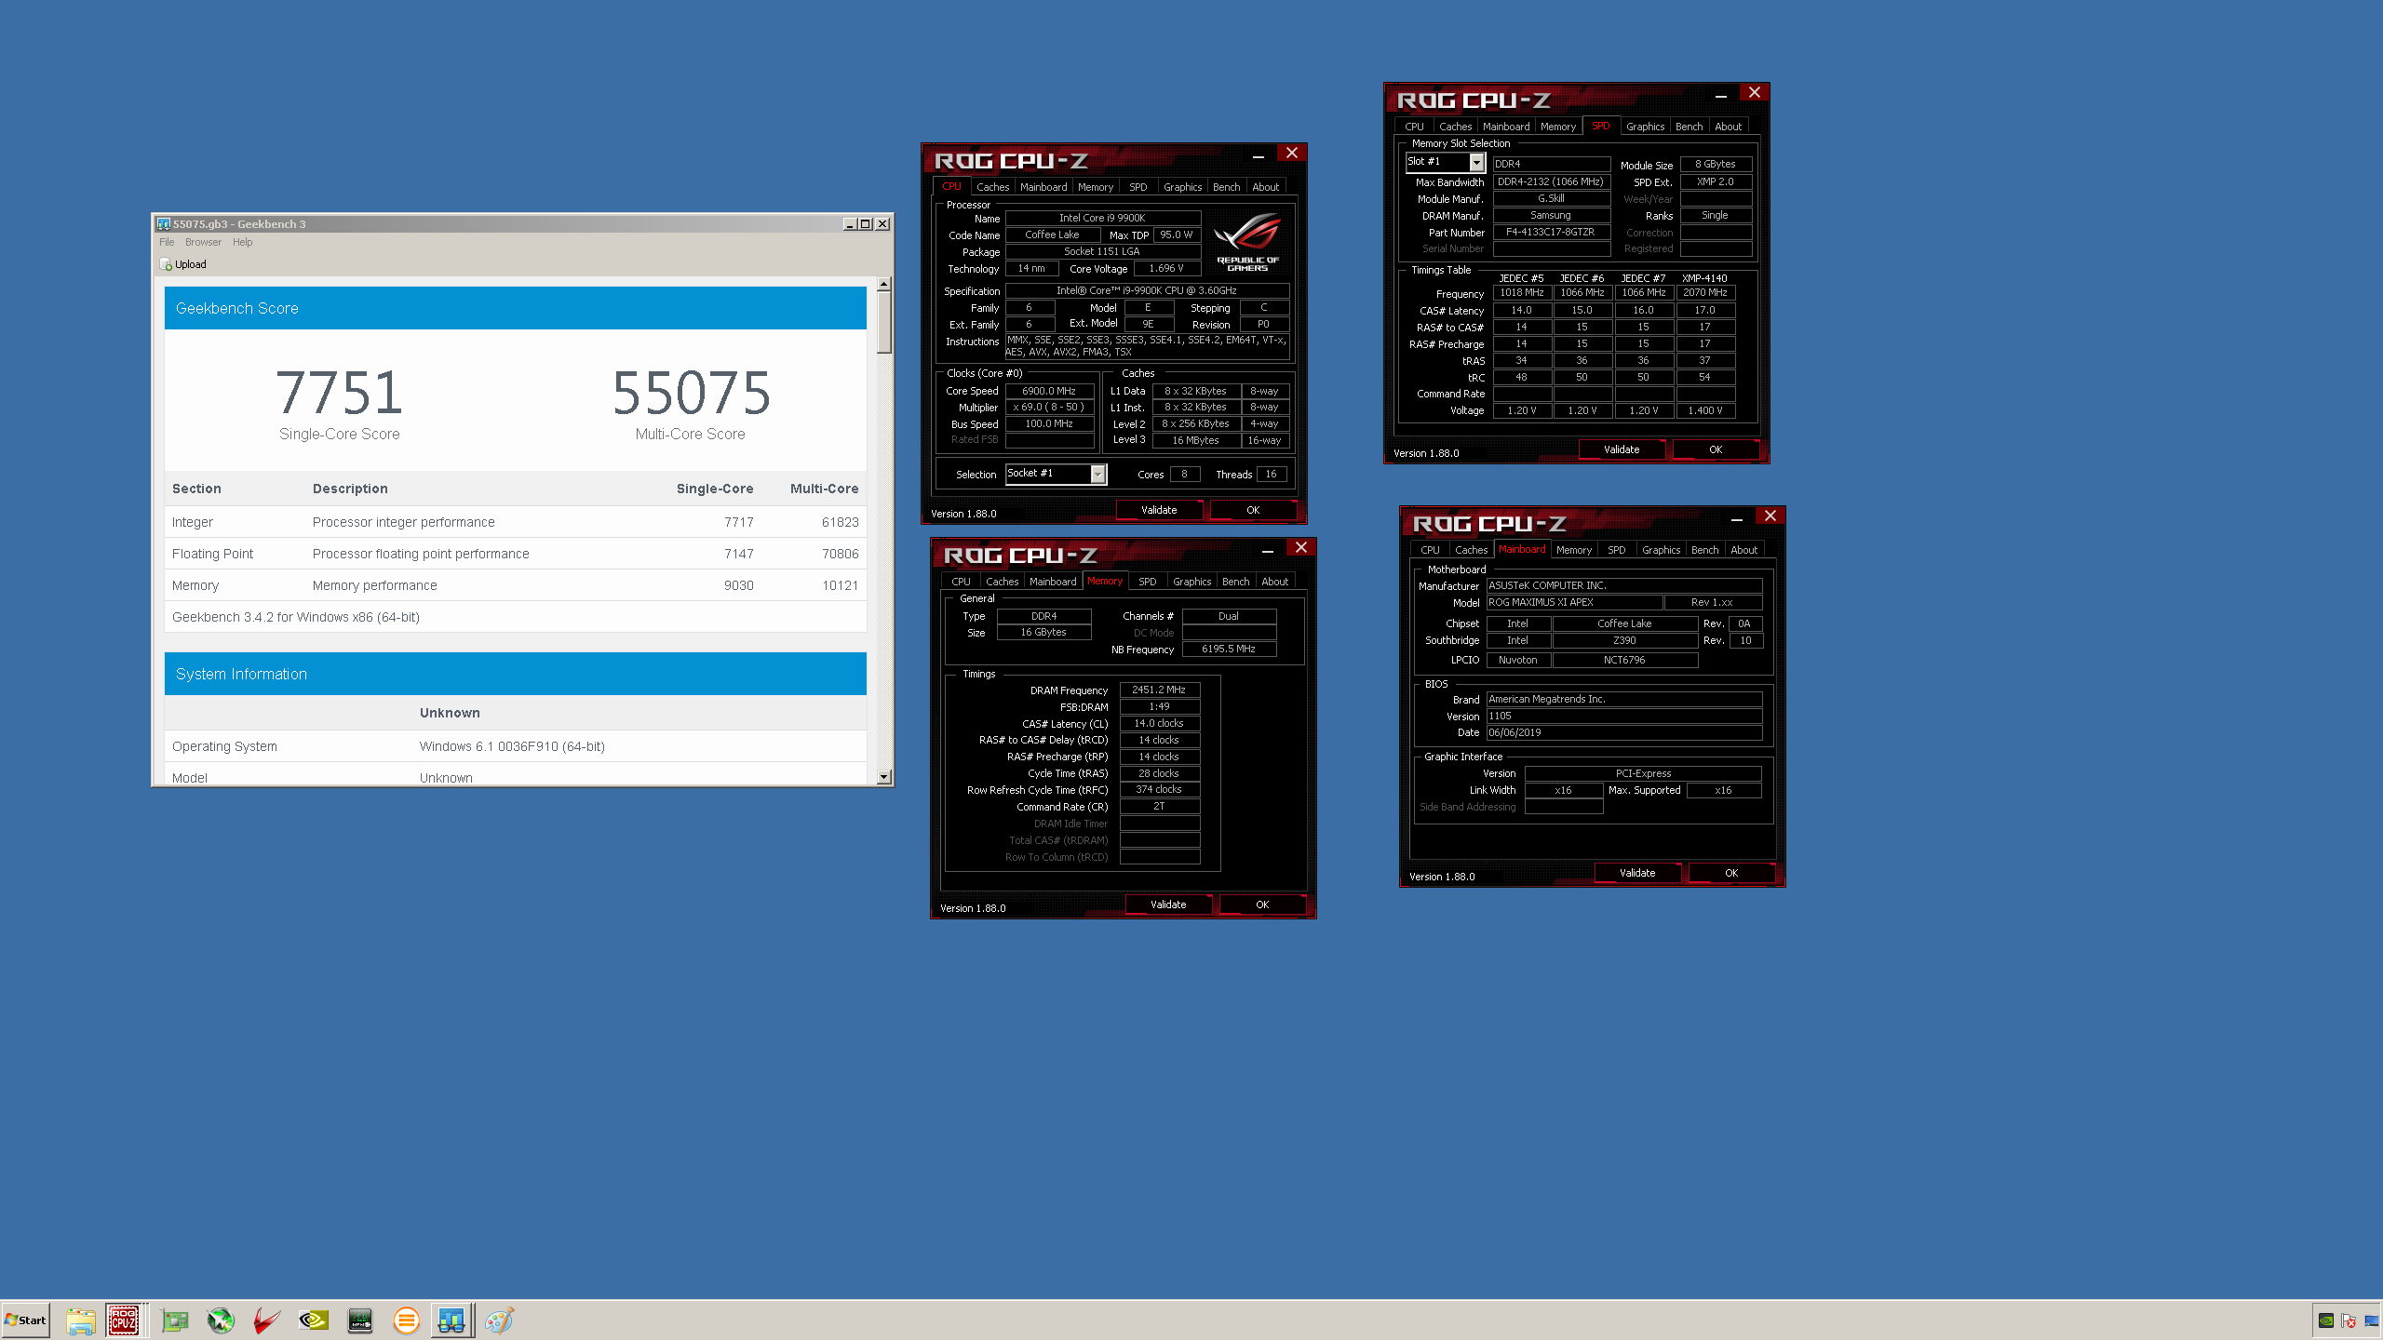Click Validate in the CPU tab window

tap(1159, 510)
